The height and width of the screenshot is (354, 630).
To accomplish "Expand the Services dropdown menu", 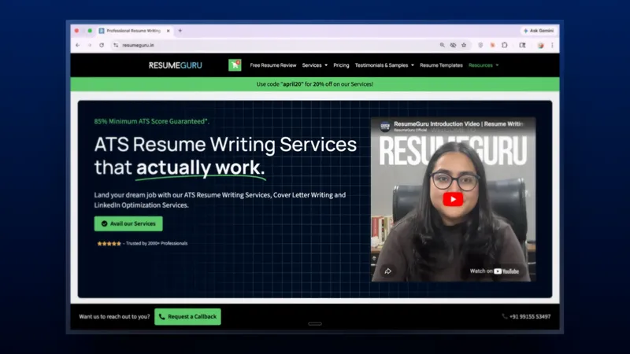I will [314, 65].
